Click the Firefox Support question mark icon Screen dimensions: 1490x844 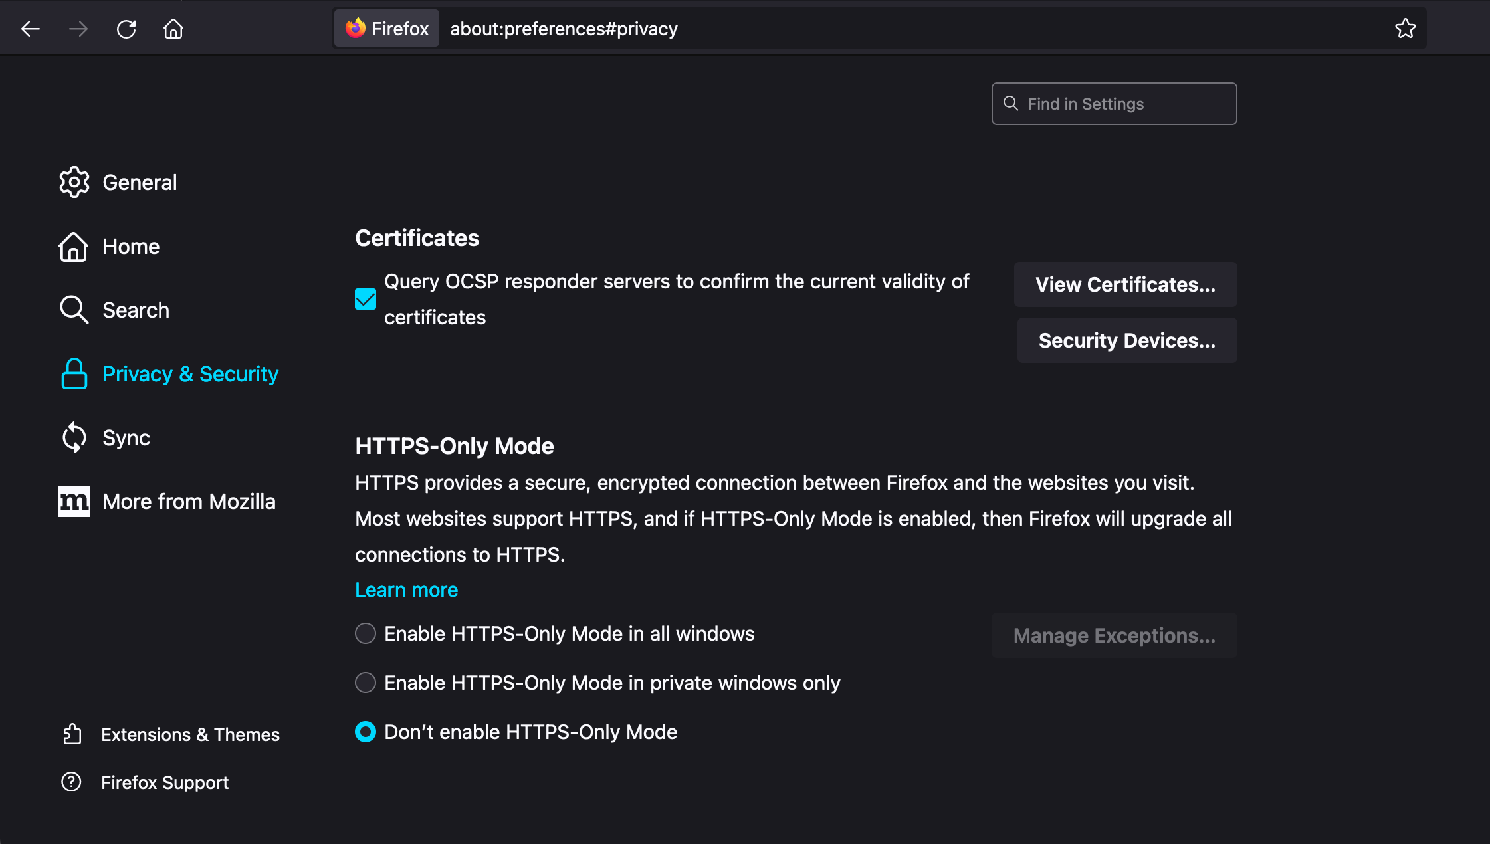point(72,782)
